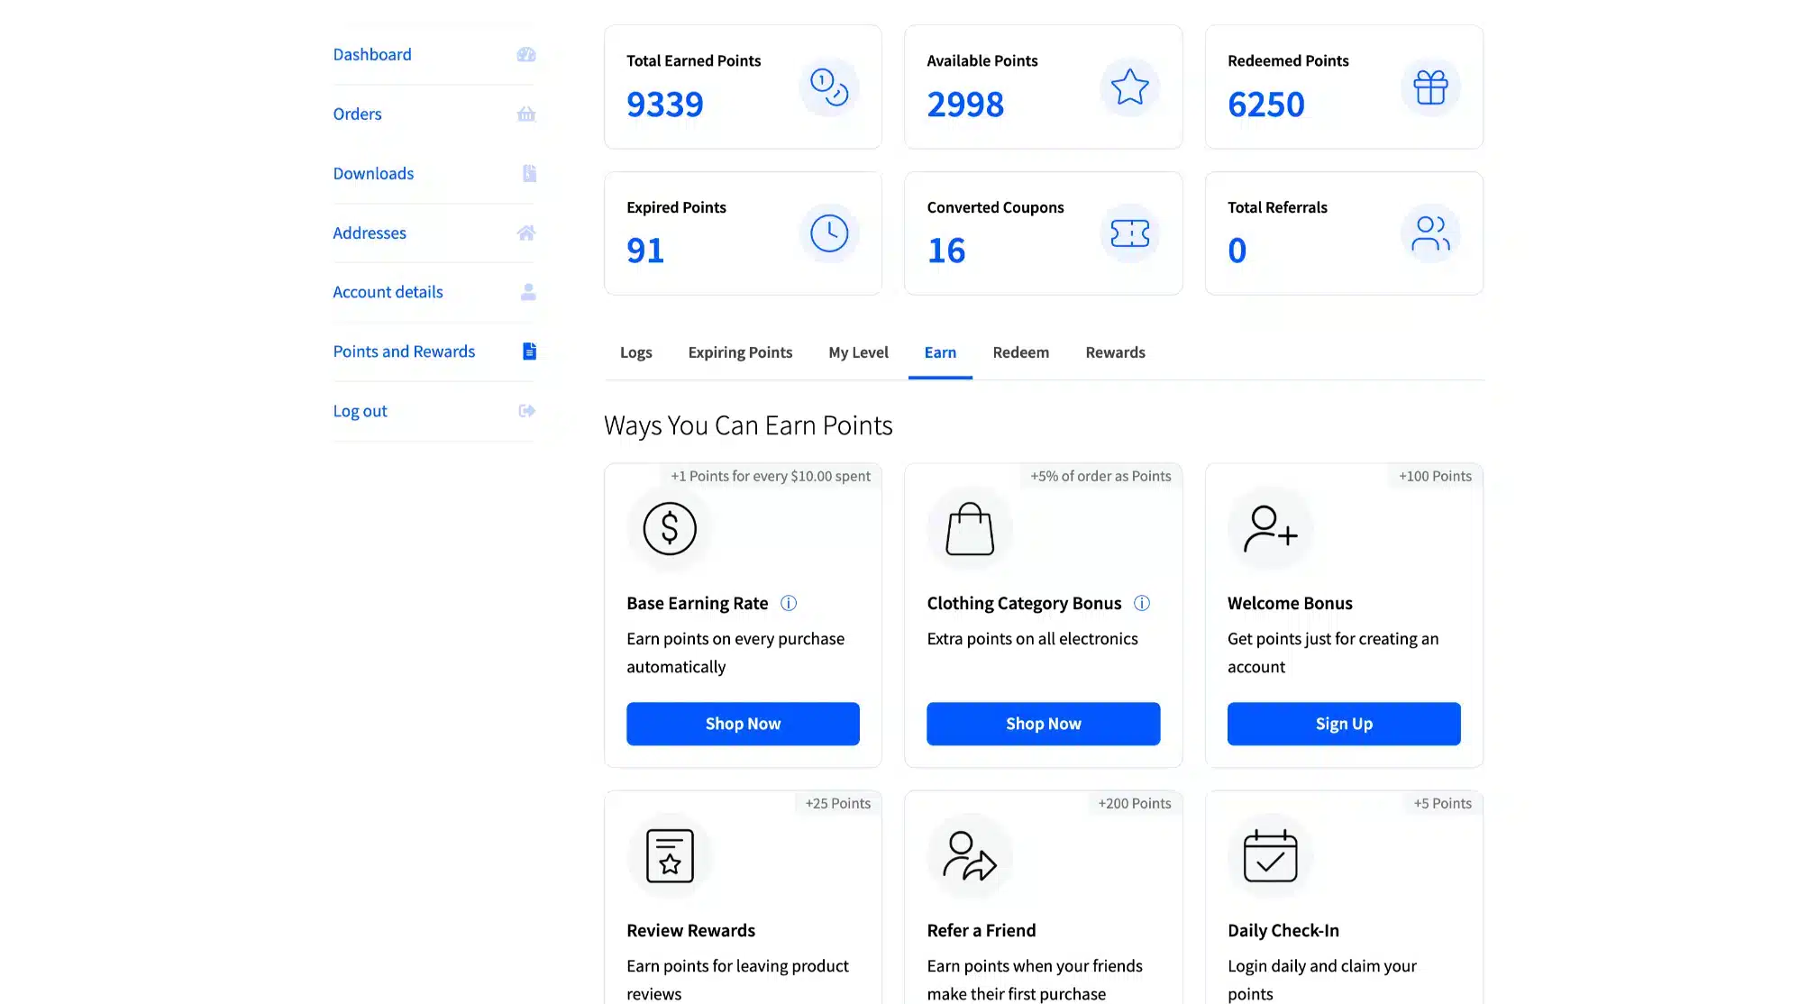Image resolution: width=1817 pixels, height=1004 pixels.
Task: Open the Addresses link
Action: point(370,233)
